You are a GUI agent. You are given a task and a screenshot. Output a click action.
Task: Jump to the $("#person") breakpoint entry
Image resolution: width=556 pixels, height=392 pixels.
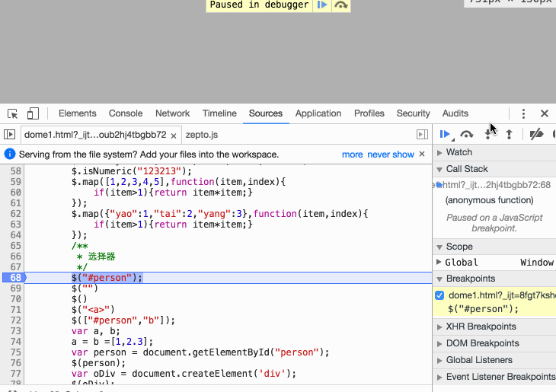483,309
